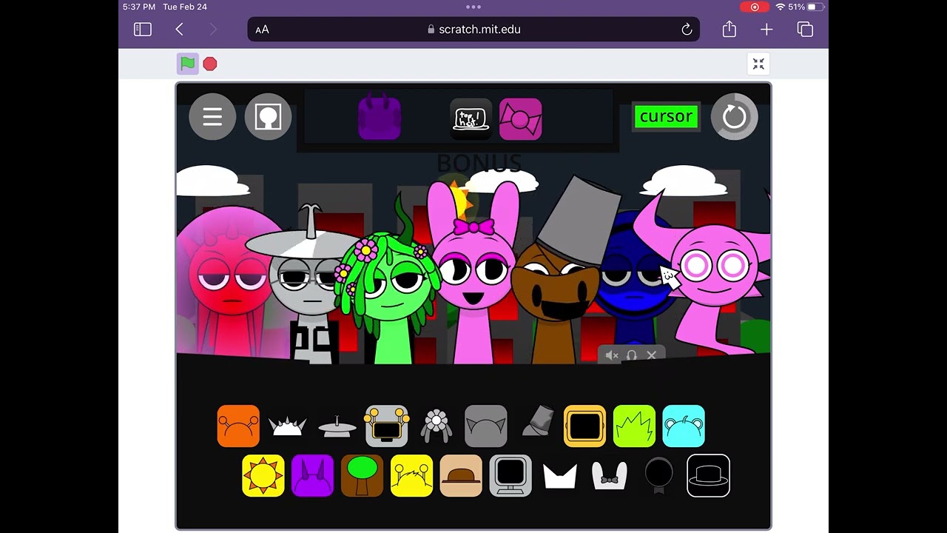Select the gray robot with yellow bulbs icon

[x=386, y=426]
